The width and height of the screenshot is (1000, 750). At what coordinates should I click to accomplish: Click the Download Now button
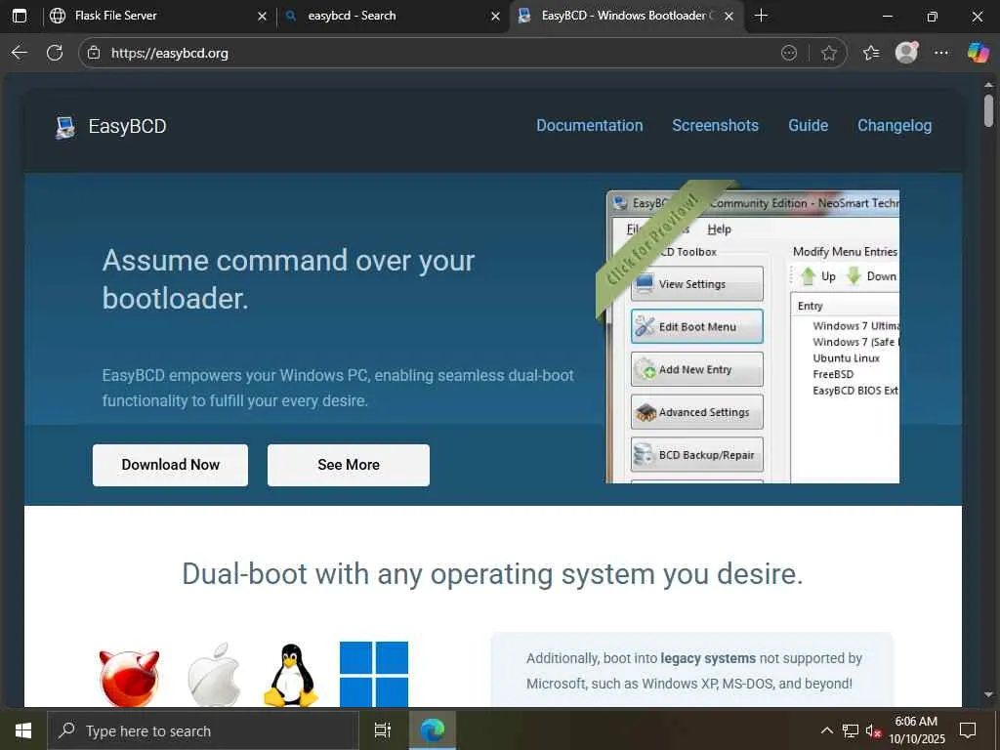[170, 465]
